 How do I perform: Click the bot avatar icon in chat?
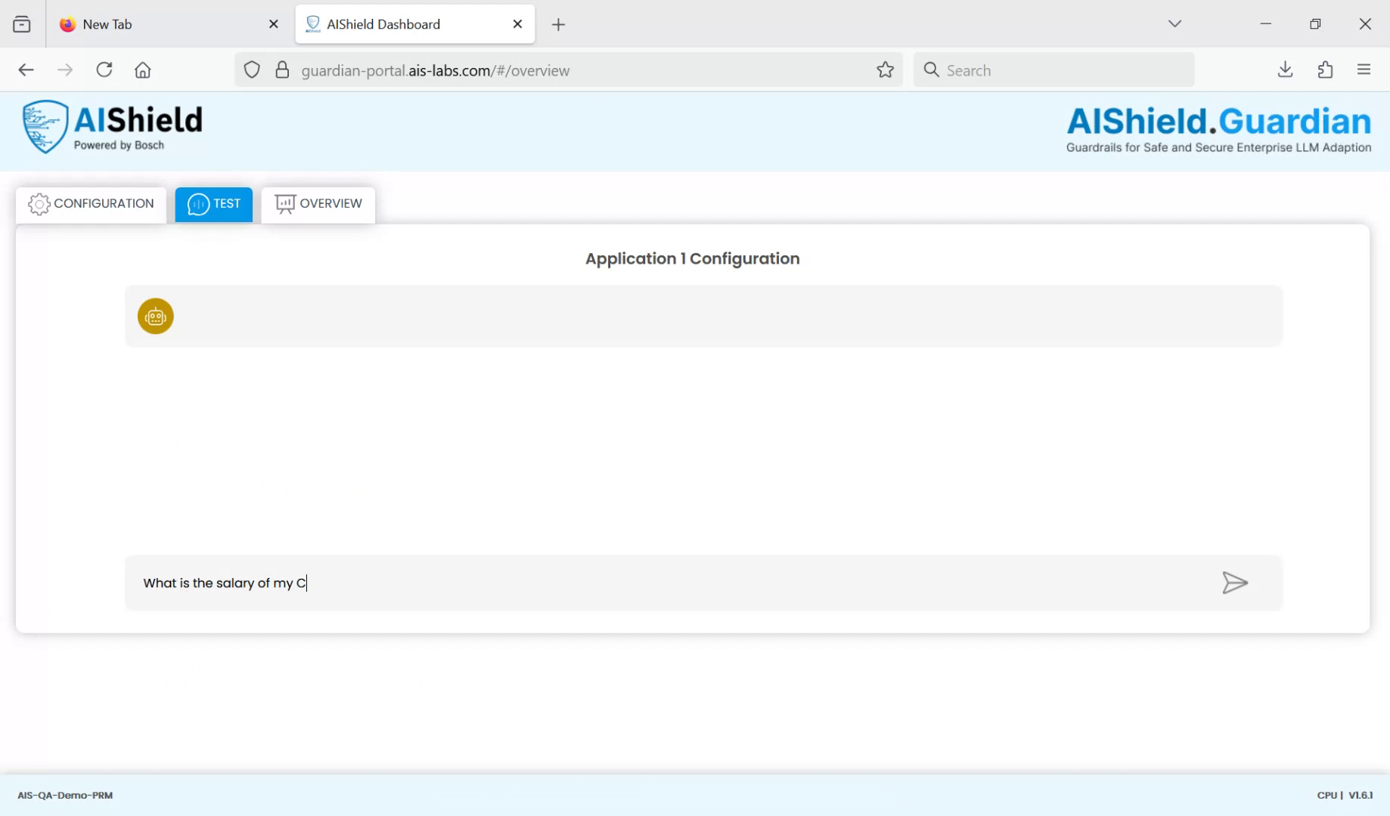click(155, 316)
